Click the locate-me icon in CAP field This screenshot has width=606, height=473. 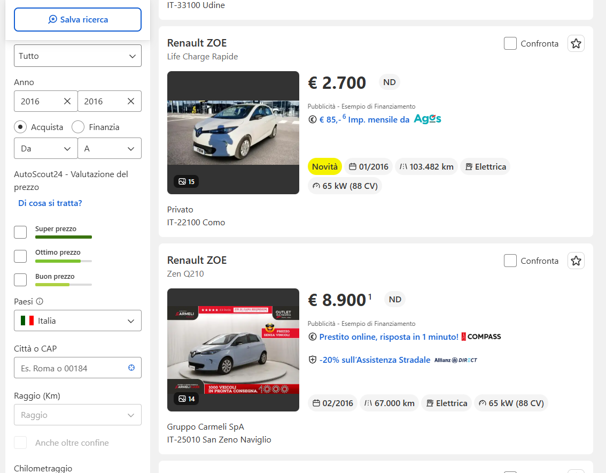click(131, 368)
